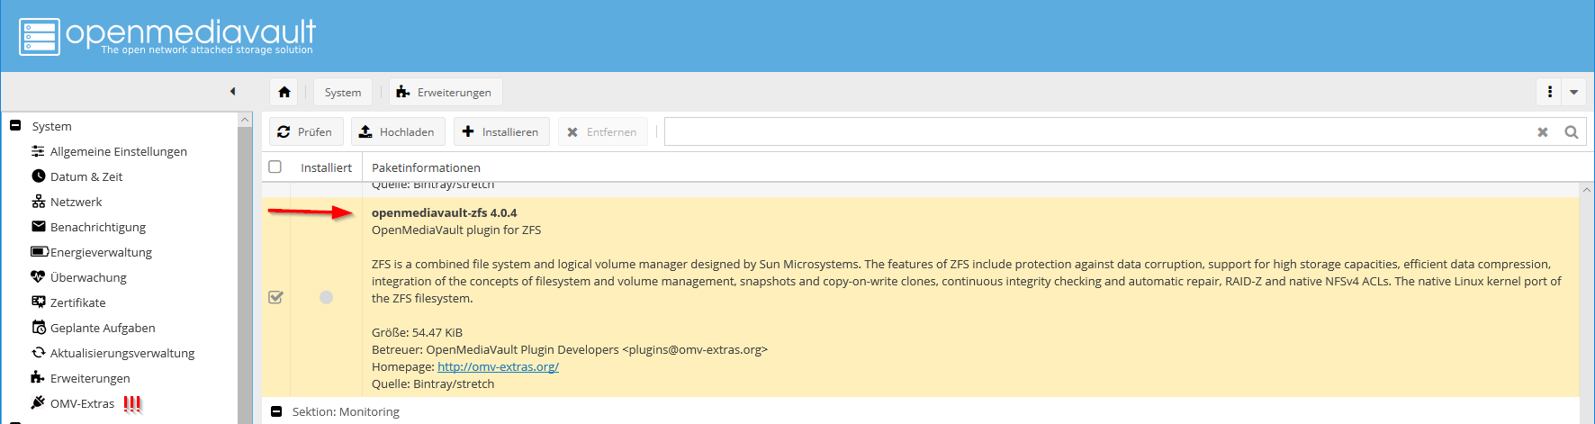Click the Installieren button
Viewport: 1595px width, 424px height.
point(500,132)
